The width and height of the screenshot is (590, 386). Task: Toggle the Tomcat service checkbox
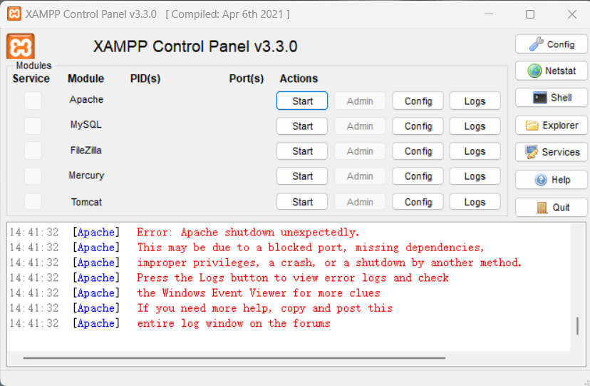pyautogui.click(x=33, y=201)
